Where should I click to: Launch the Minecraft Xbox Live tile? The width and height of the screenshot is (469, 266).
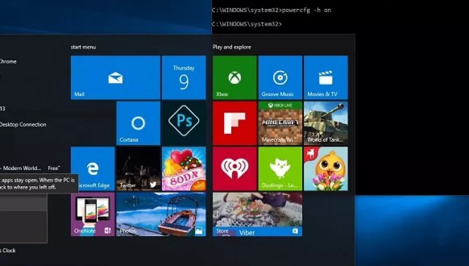click(280, 123)
